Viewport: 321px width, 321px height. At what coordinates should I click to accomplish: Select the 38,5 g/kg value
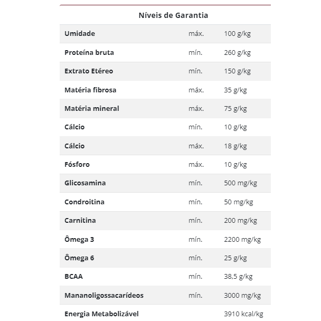point(238,277)
